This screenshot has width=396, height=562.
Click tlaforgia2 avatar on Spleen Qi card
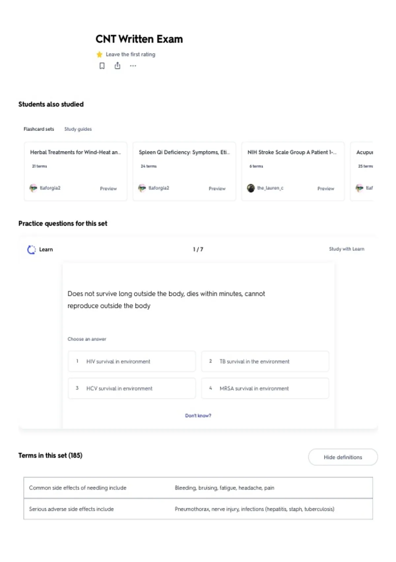[142, 188]
